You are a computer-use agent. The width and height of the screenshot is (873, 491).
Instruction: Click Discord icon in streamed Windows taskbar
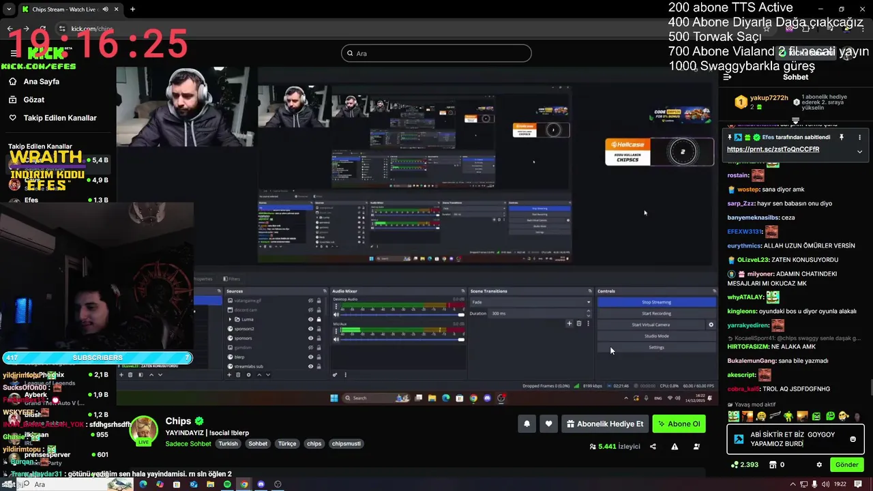[x=487, y=398]
